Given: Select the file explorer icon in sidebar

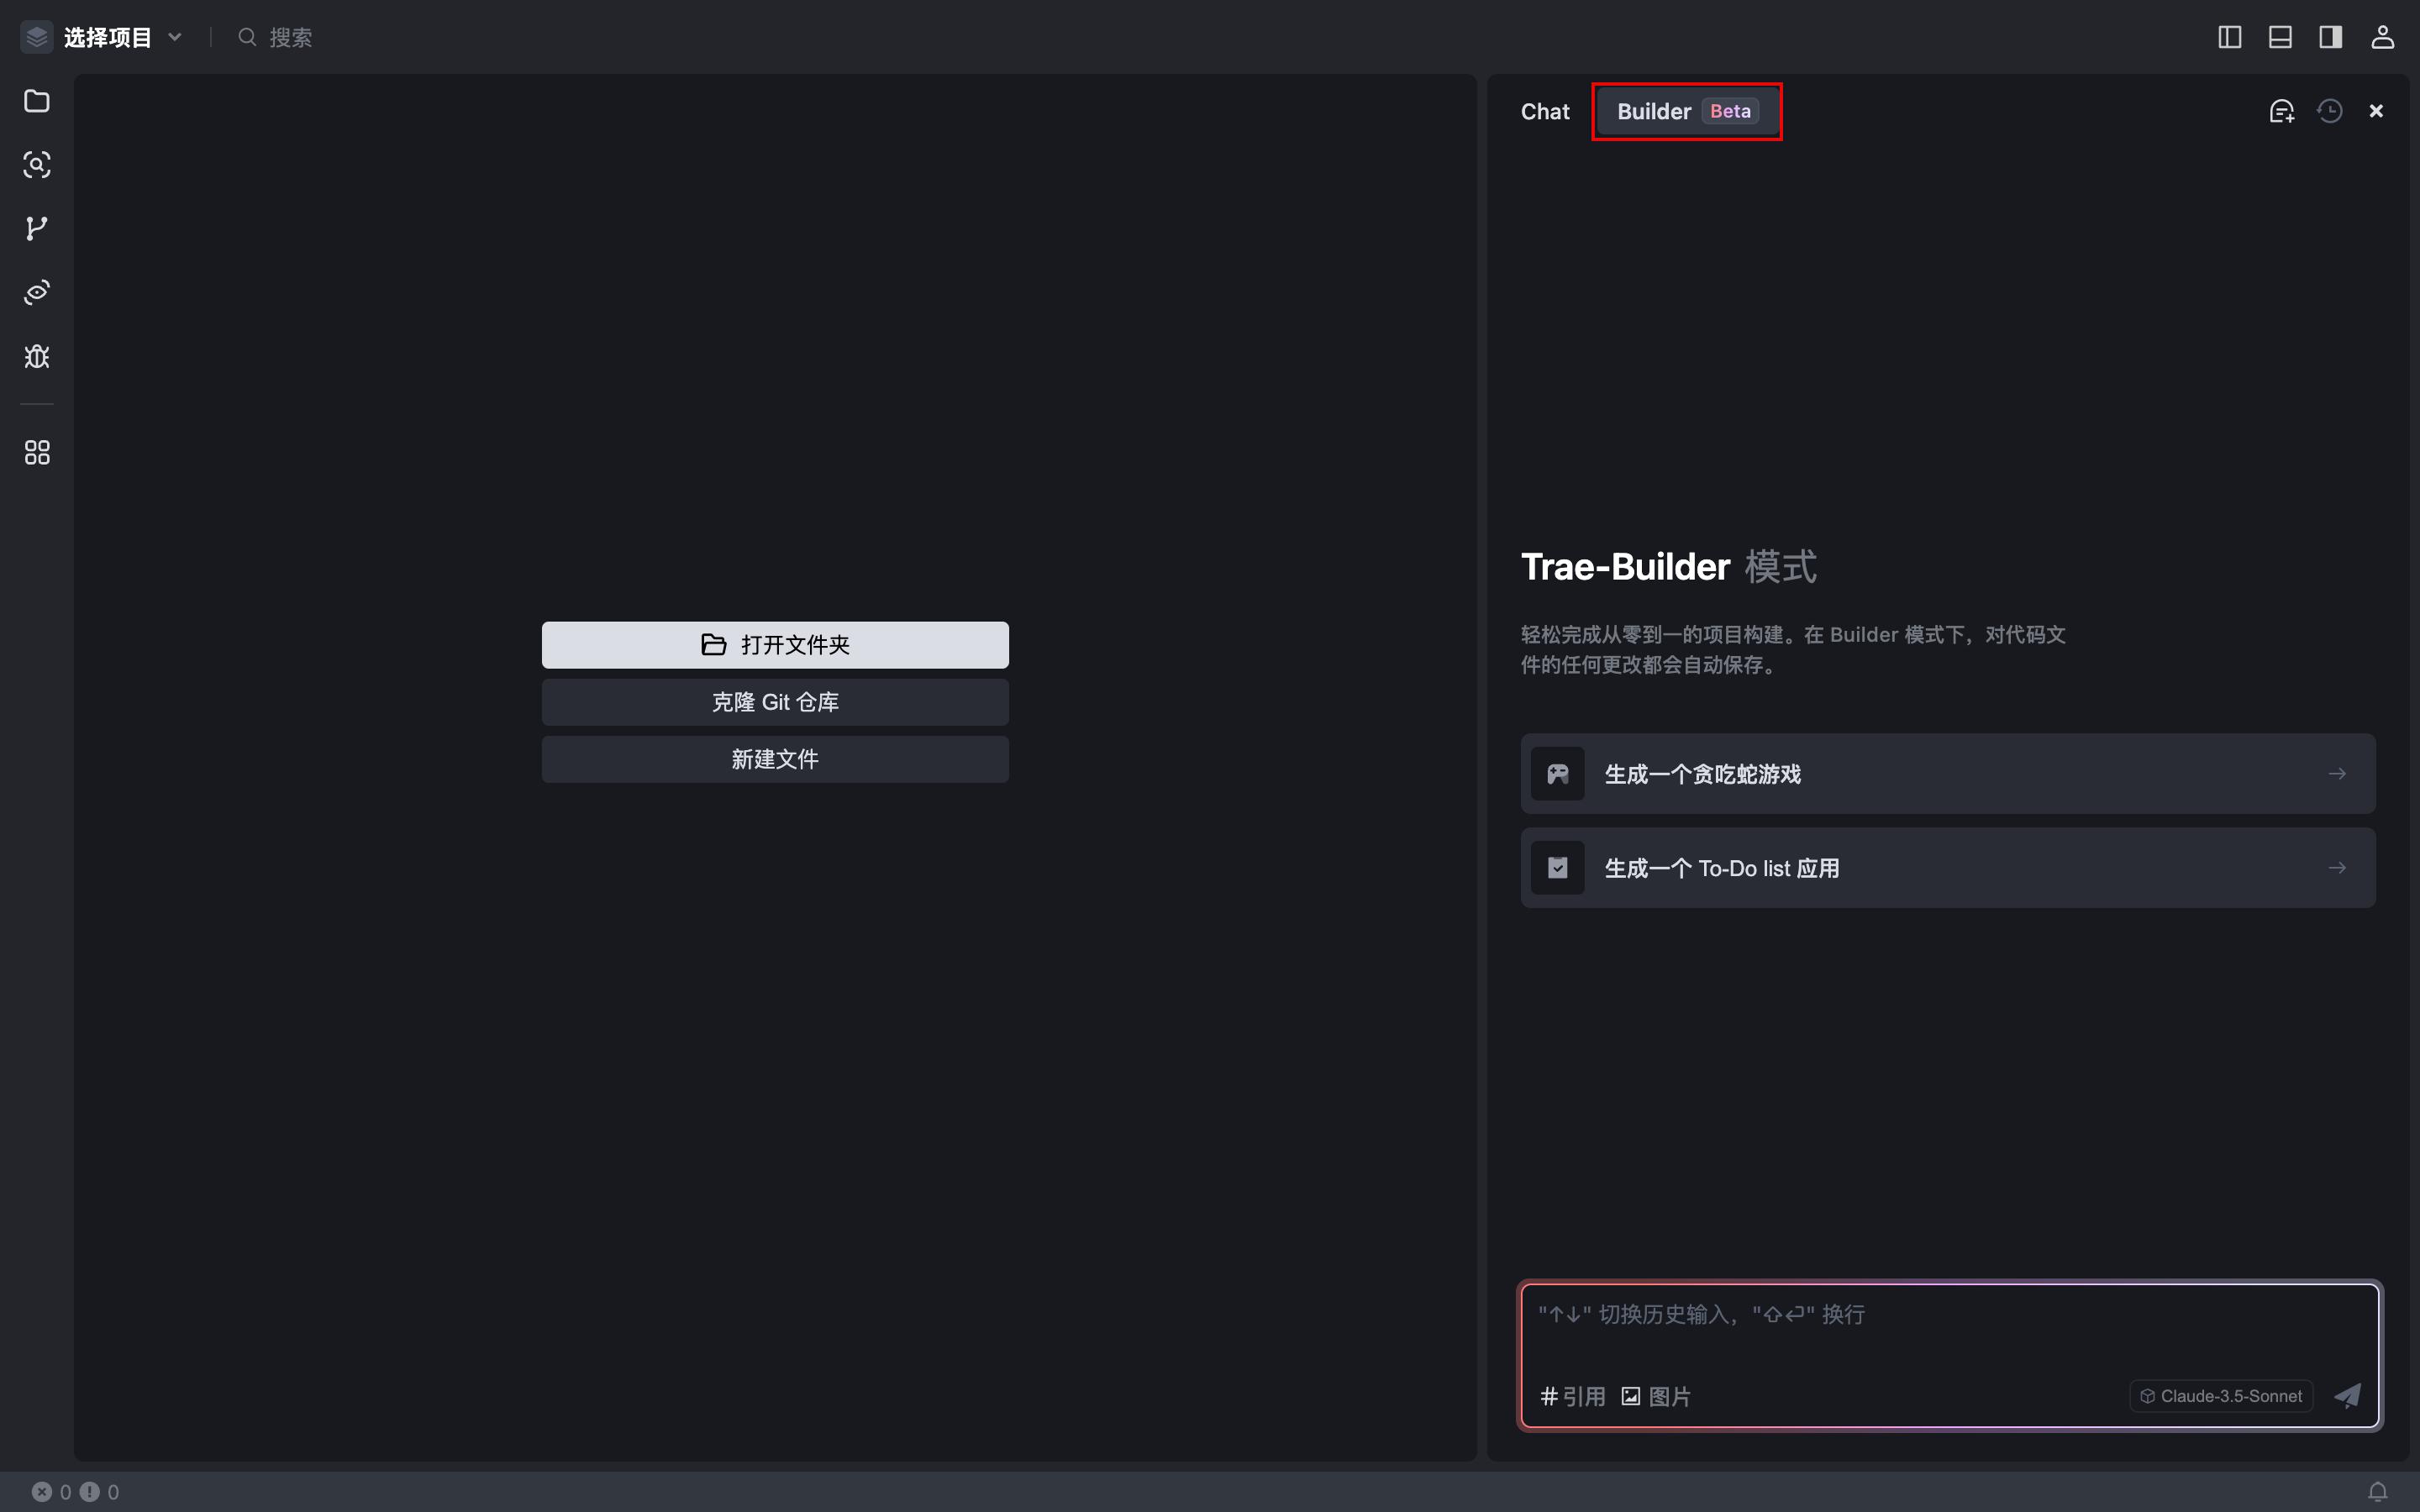Looking at the screenshot, I should click(37, 99).
